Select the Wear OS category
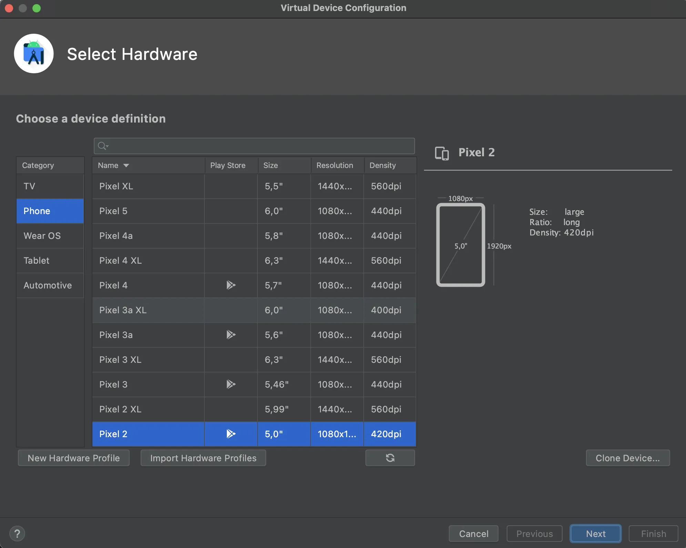The height and width of the screenshot is (548, 686). tap(42, 236)
